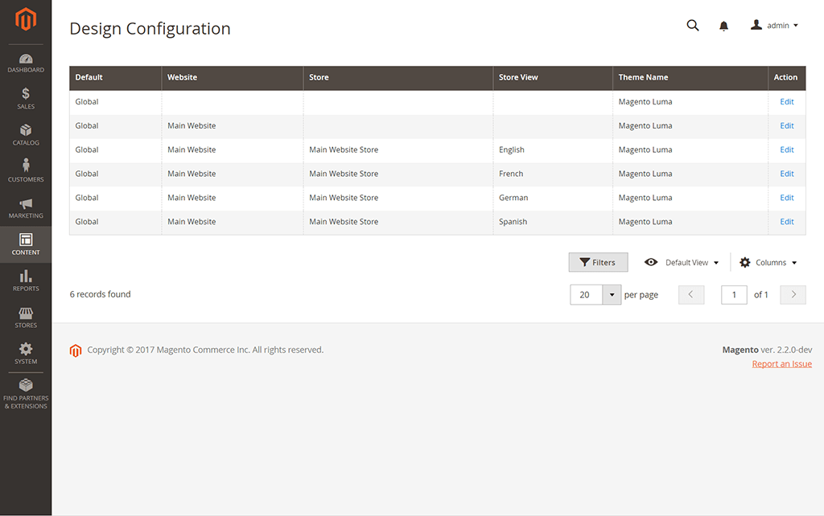The height and width of the screenshot is (516, 824).
Task: Click Report an Issue link
Action: click(x=781, y=363)
